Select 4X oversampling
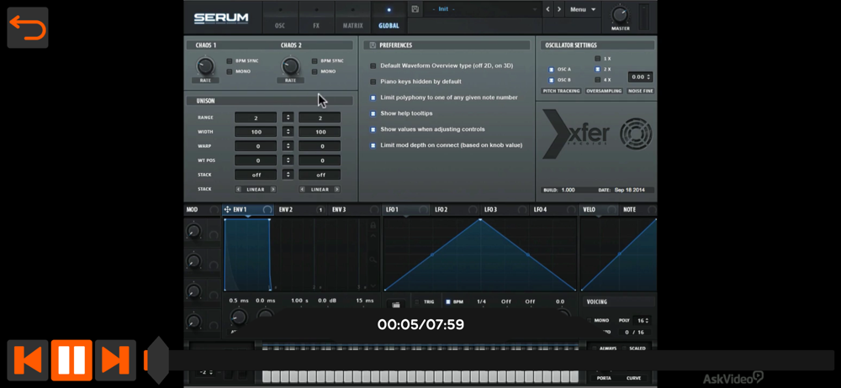 click(597, 80)
